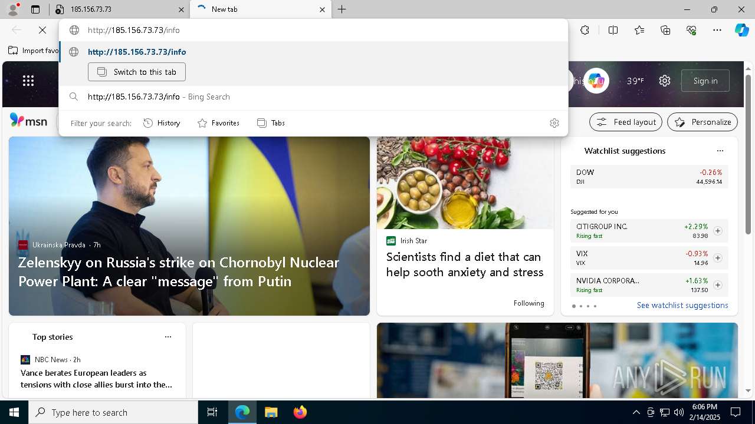Choose the Bing Search suggestion row
Image resolution: width=755 pixels, height=424 pixels.
313,97
